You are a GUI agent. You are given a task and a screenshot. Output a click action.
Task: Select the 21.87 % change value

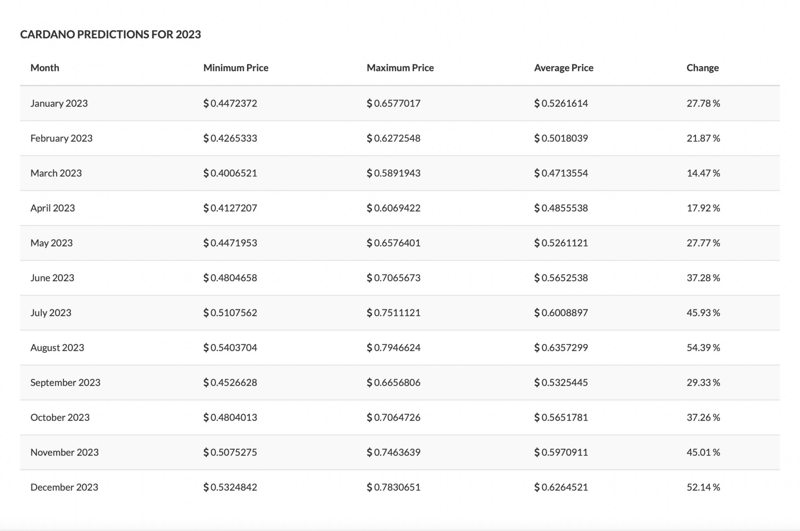pyautogui.click(x=704, y=138)
